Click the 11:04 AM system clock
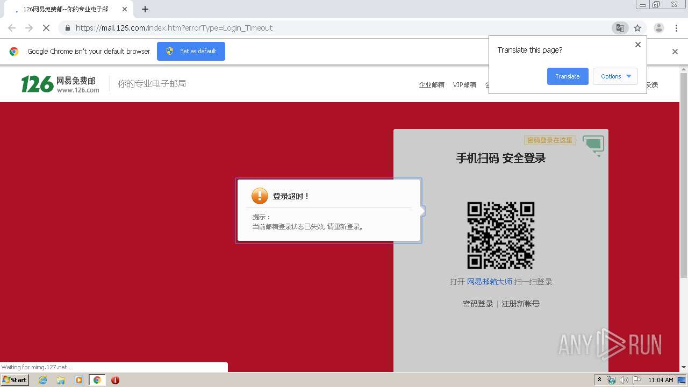 pyautogui.click(x=661, y=380)
